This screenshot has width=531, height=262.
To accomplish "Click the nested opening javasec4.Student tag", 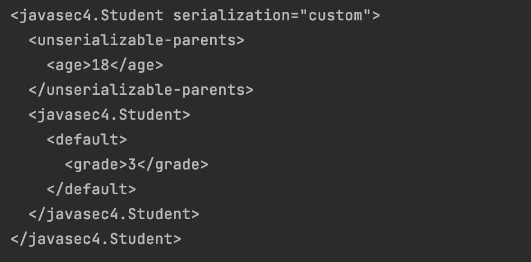I will pos(109,115).
